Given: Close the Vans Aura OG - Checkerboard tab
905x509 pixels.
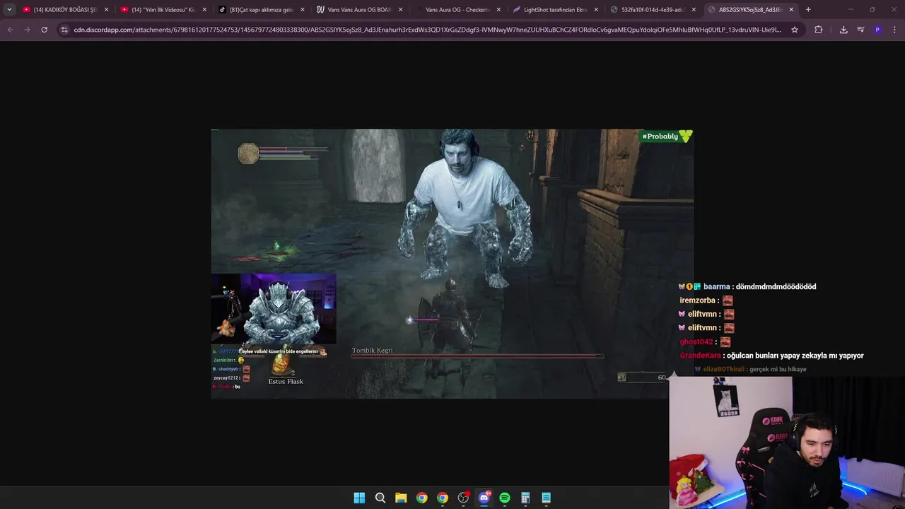Looking at the screenshot, I should [x=498, y=10].
